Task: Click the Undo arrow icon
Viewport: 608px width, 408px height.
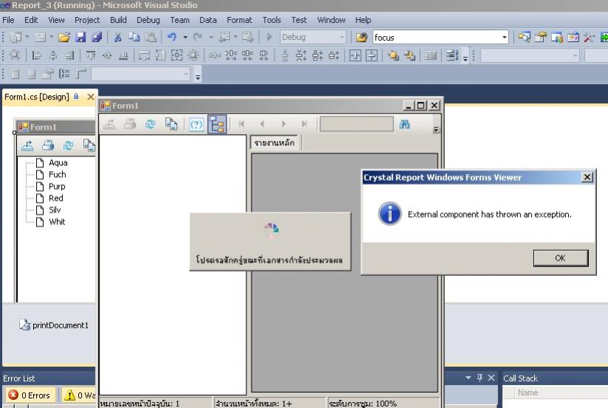Action: click(172, 37)
